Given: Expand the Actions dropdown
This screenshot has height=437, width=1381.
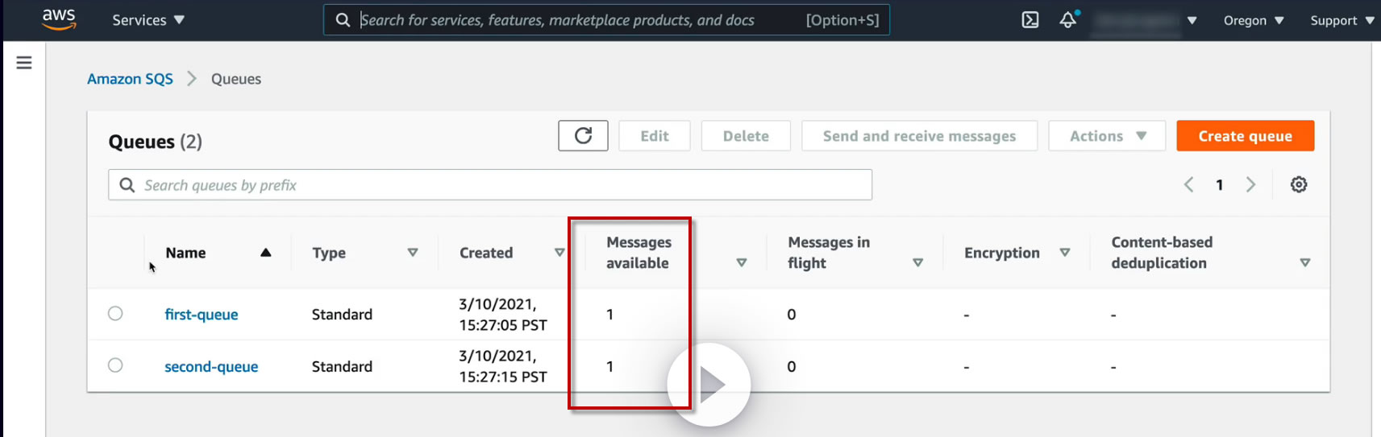Looking at the screenshot, I should [1107, 136].
